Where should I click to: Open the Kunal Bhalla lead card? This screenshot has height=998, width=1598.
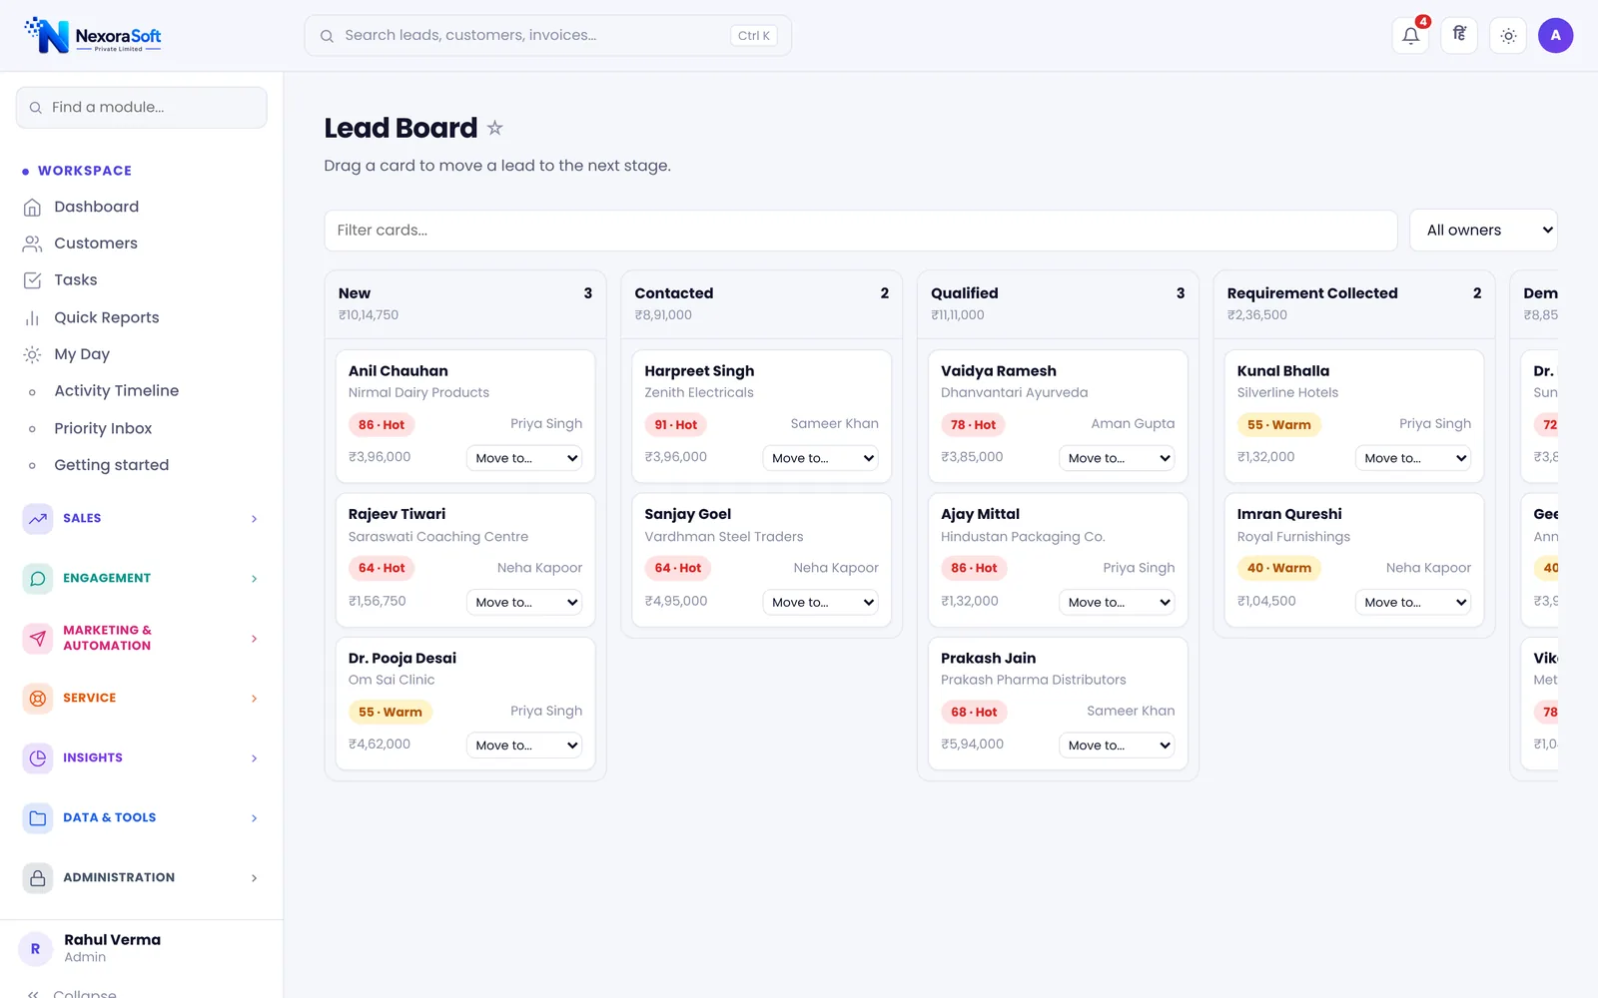1354,416
